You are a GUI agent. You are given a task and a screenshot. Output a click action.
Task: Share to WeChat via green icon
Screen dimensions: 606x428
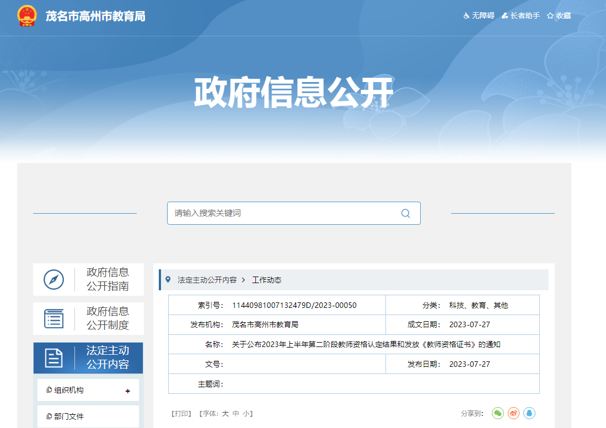498,413
